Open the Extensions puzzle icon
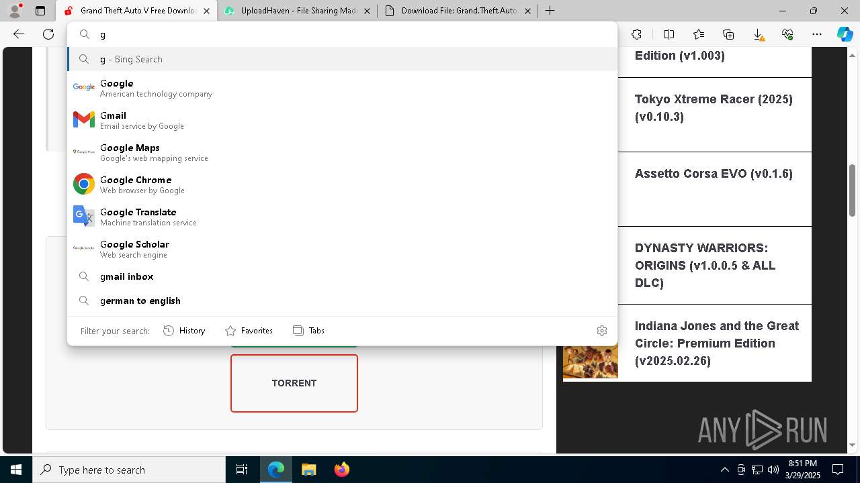Viewport: 860px width, 483px height. click(636, 34)
